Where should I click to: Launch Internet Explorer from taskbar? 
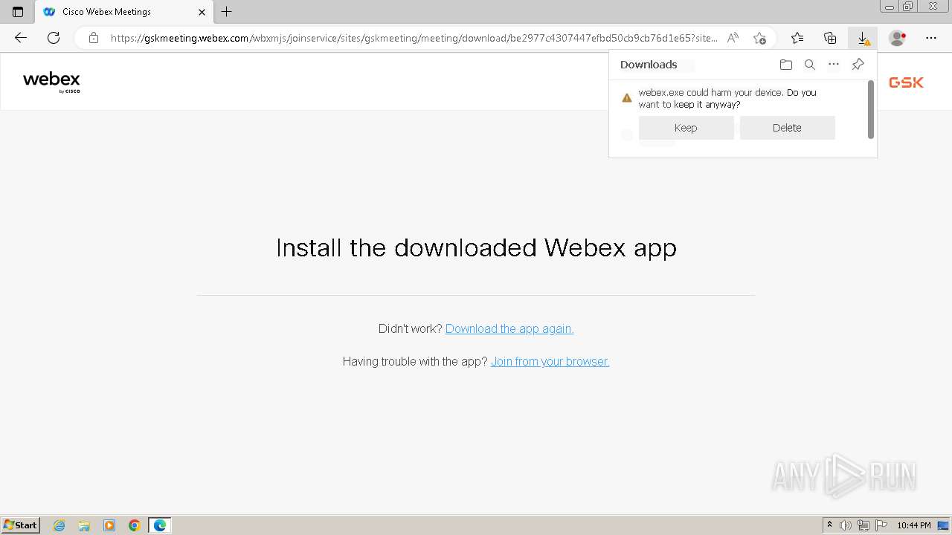pos(59,525)
